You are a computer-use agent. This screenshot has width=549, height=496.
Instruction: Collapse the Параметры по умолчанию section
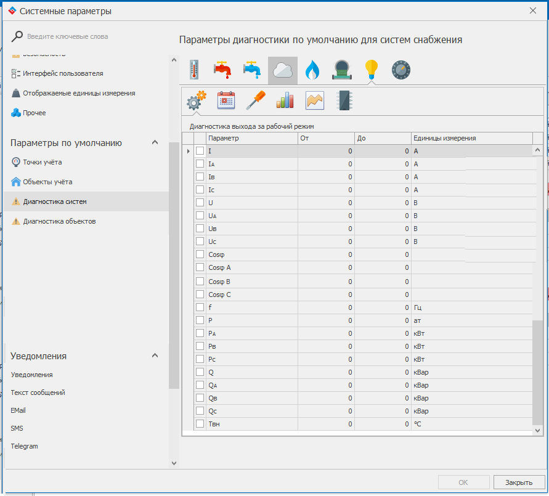pos(155,143)
